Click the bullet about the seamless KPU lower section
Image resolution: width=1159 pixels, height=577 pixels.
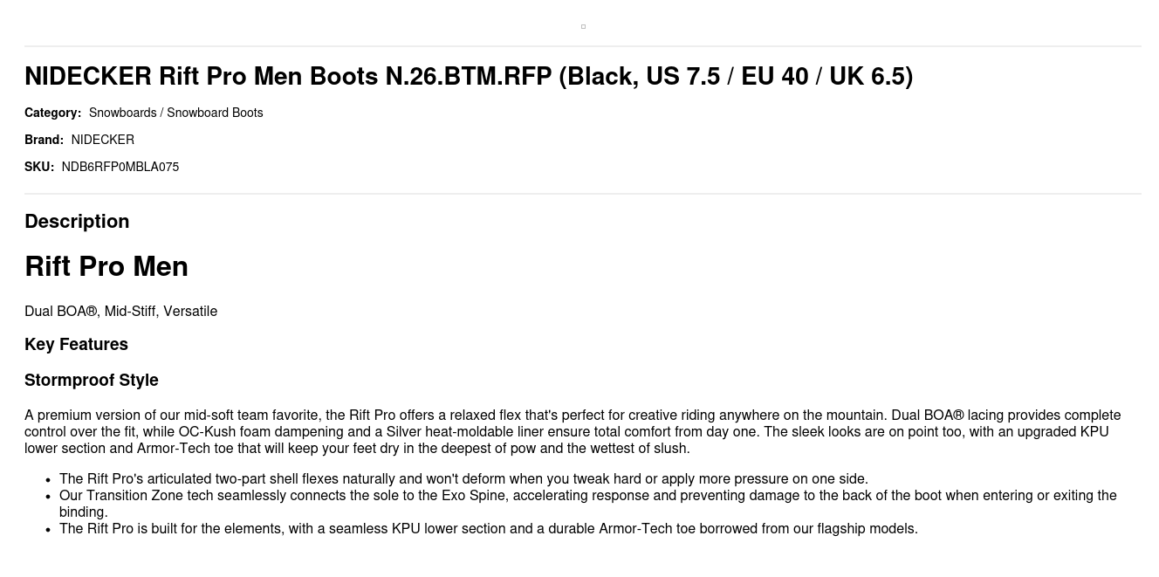488,529
